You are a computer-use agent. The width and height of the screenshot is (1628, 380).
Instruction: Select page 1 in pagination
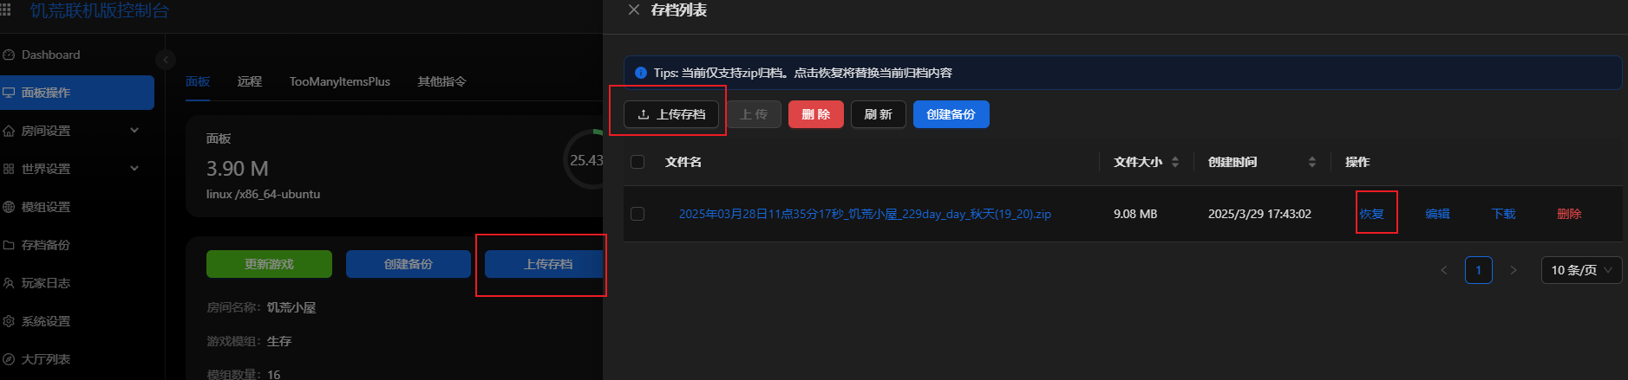1479,270
